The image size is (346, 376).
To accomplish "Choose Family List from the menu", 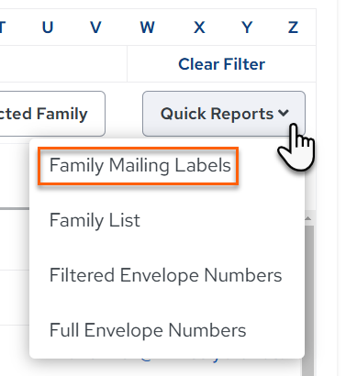I will click(x=95, y=220).
